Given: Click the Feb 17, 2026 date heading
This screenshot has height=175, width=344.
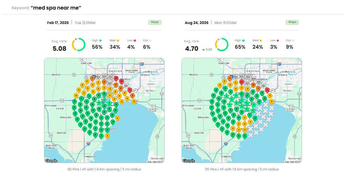Looking at the screenshot, I should coord(58,23).
